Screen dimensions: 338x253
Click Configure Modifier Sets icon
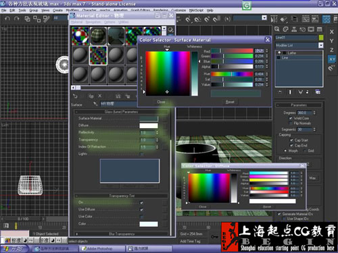[318, 92]
